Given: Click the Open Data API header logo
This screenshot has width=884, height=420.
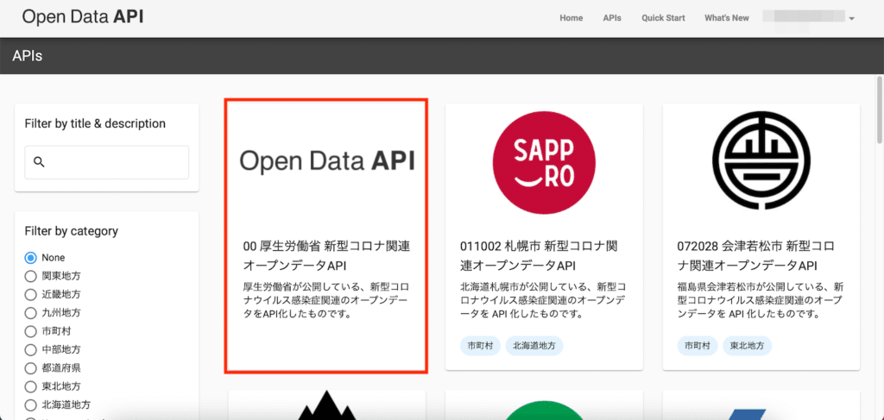Looking at the screenshot, I should pos(83,17).
